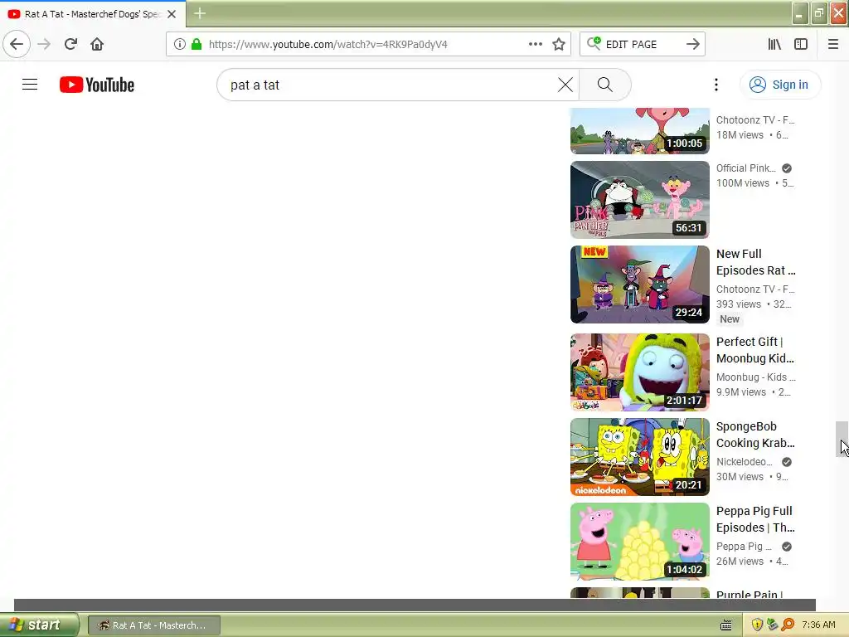Open 'Perfect Gift | Moonbug Kid...' title

[x=754, y=350]
